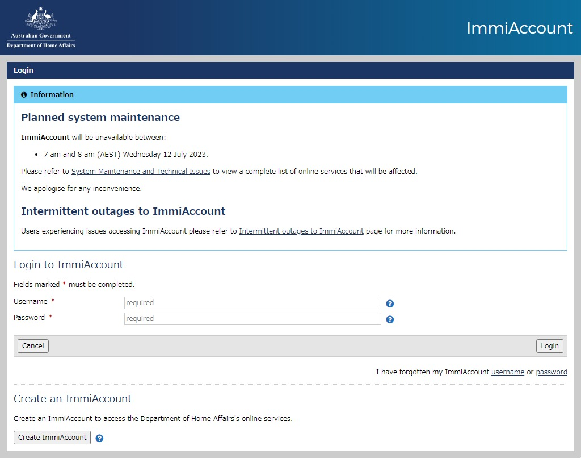Click 'We apologise for any inconvenience.' text
The image size is (581, 458).
coord(82,189)
